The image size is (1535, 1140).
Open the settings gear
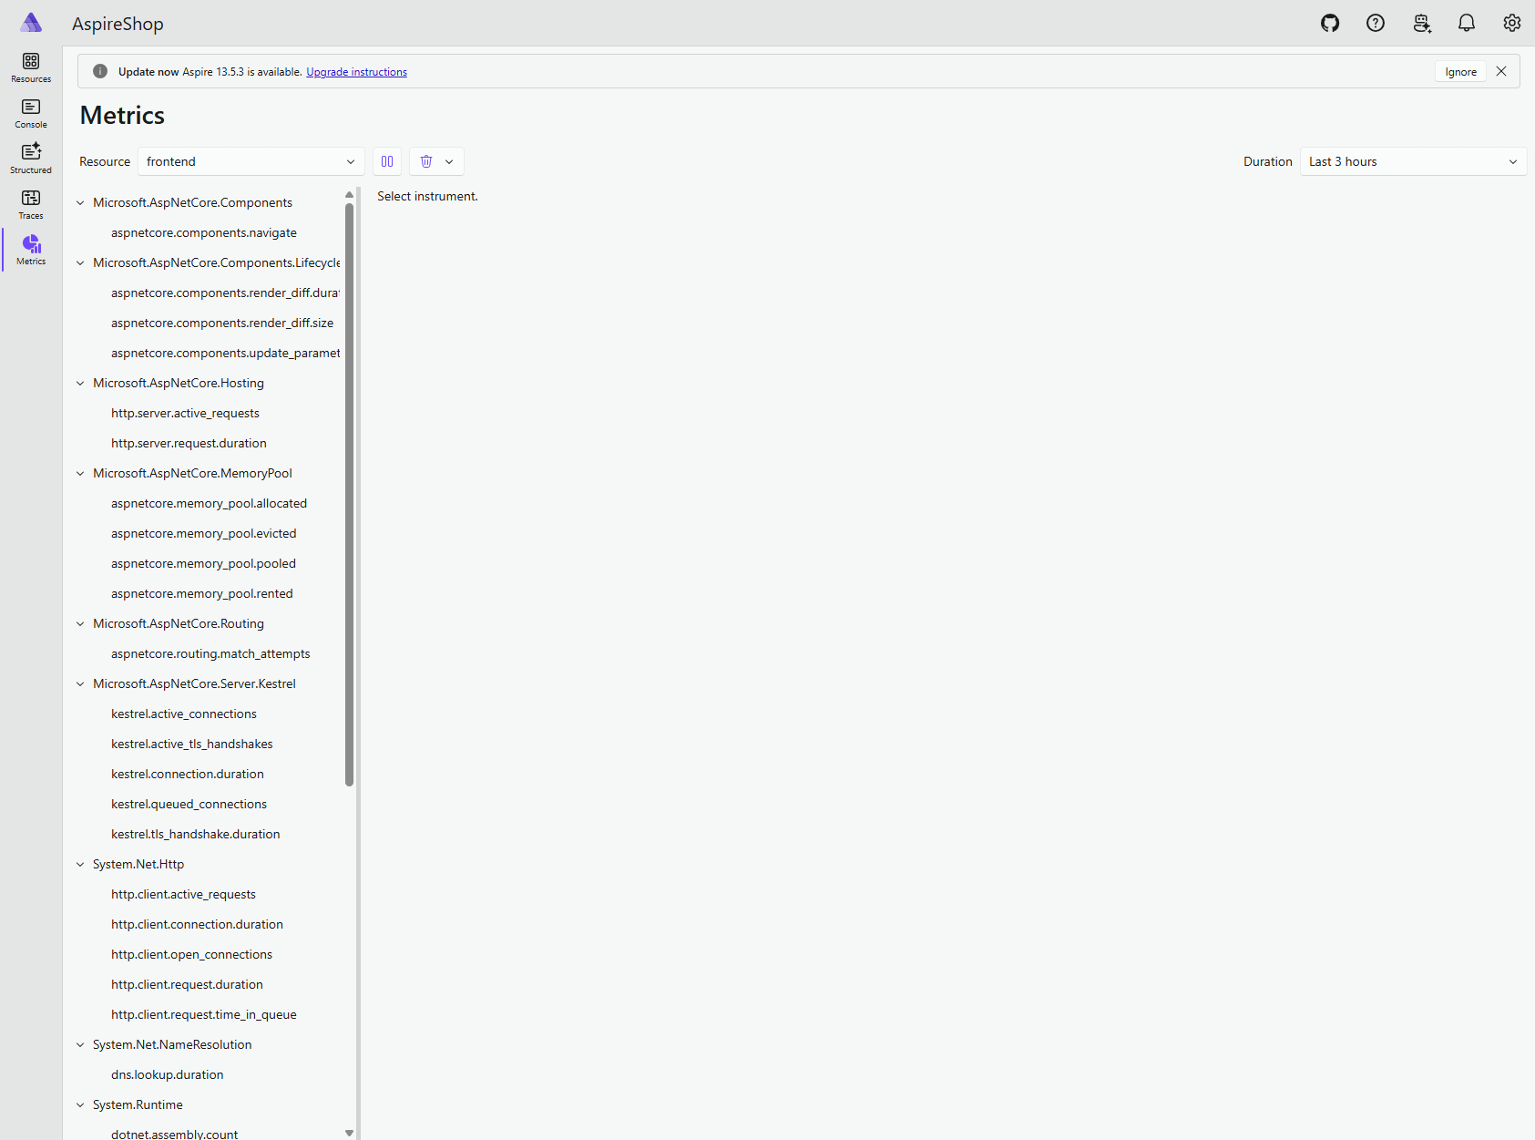point(1512,24)
